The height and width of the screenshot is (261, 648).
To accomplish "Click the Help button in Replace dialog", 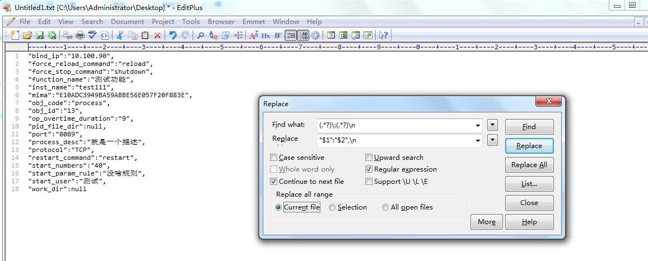I will point(529,222).
